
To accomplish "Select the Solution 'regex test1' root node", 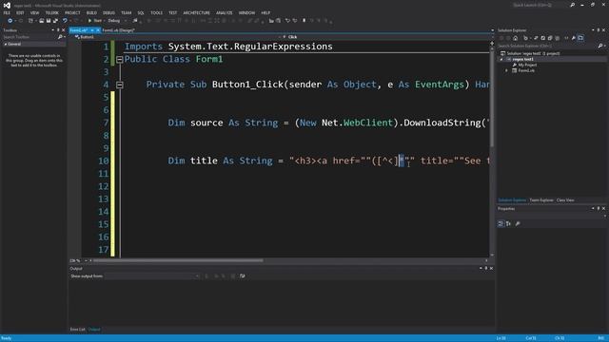I will tap(533, 53).
